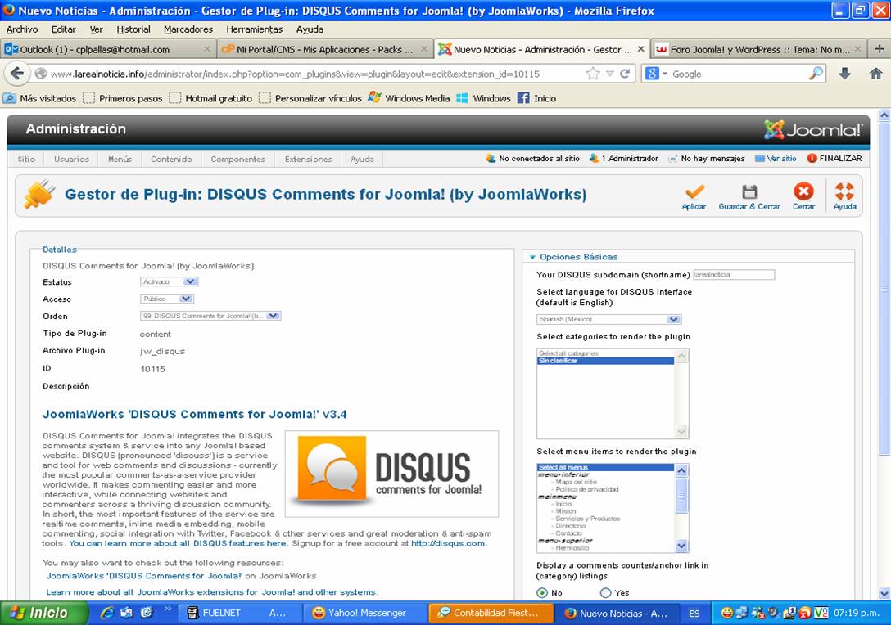Viewport: 891px width, 625px height.
Task: Click the Windows Inicio start button
Action: point(43,613)
